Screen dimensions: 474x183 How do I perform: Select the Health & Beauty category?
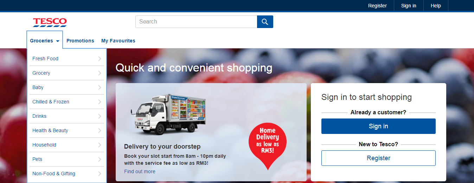pos(67,130)
